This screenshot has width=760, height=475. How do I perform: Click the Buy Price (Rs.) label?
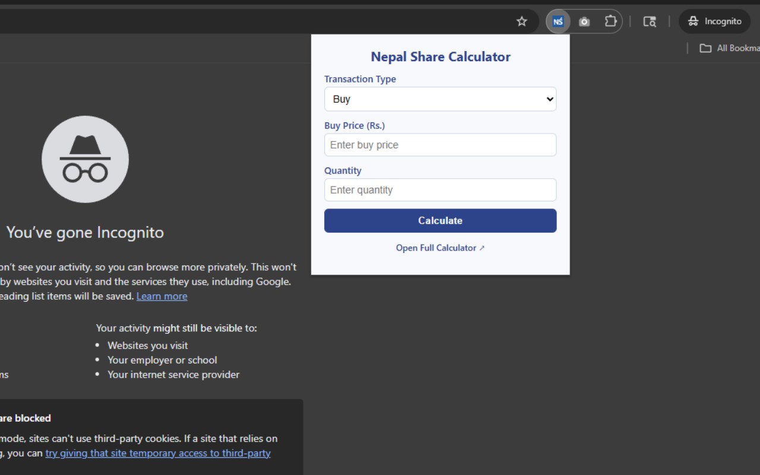tap(354, 125)
